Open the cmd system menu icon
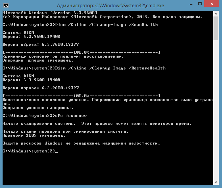Viewport: 222px width, 188px height. 6,6
